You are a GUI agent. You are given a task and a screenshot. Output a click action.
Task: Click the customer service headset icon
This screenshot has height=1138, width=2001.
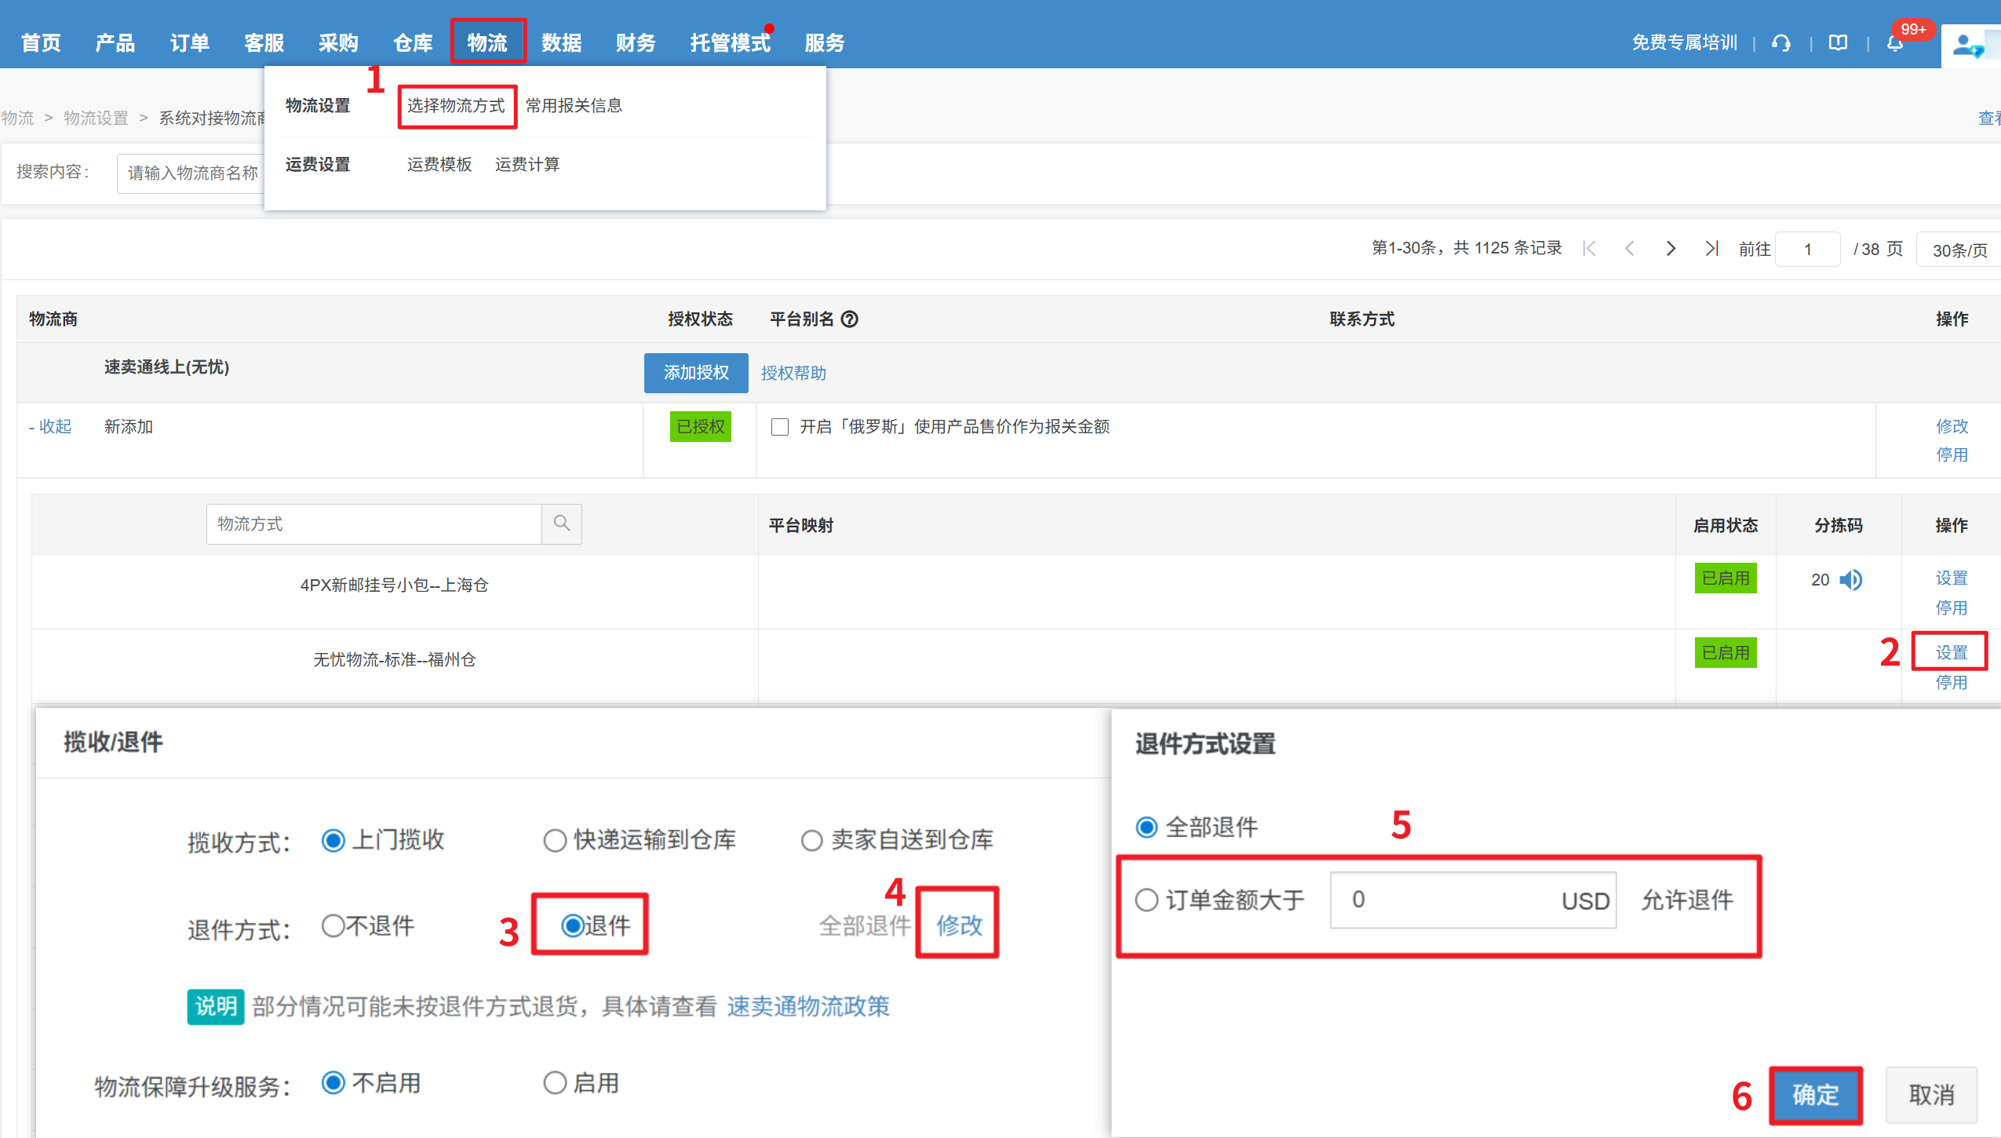click(1781, 43)
